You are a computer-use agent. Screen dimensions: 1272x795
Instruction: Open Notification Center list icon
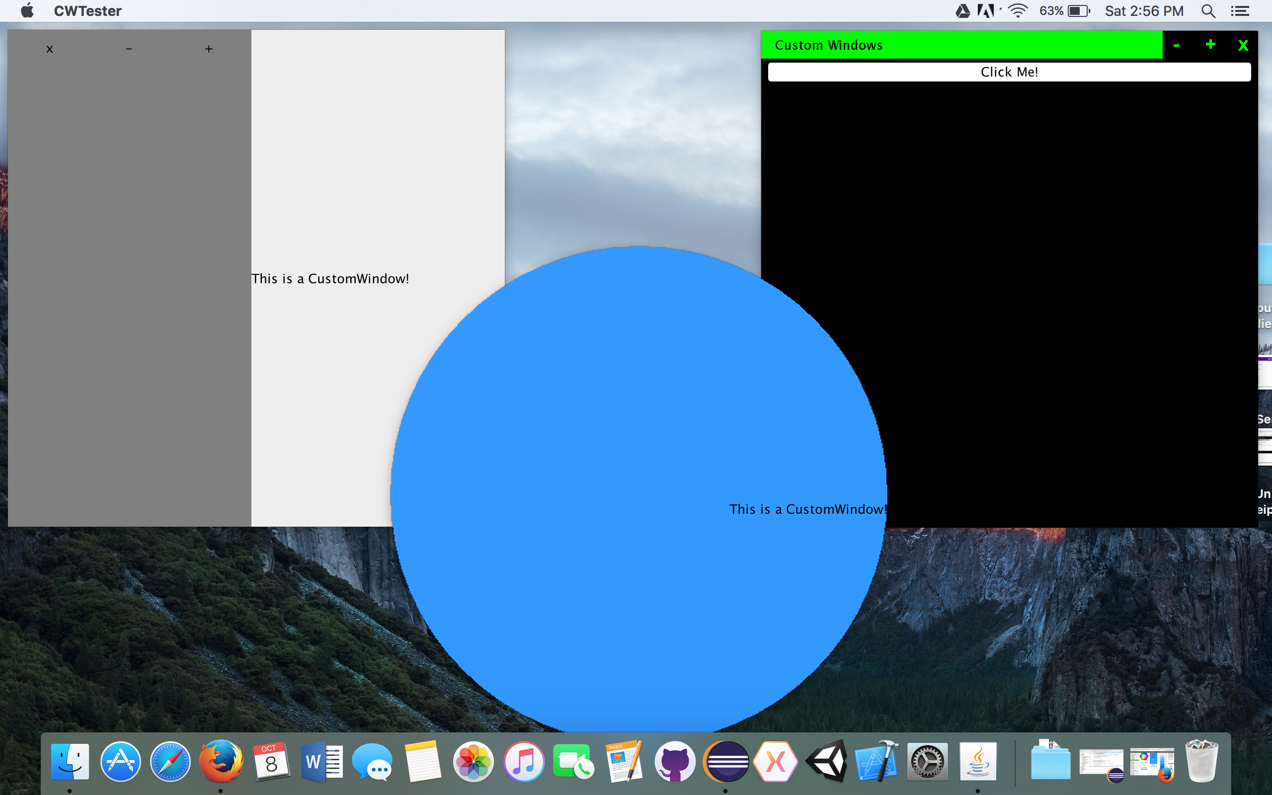(x=1240, y=11)
